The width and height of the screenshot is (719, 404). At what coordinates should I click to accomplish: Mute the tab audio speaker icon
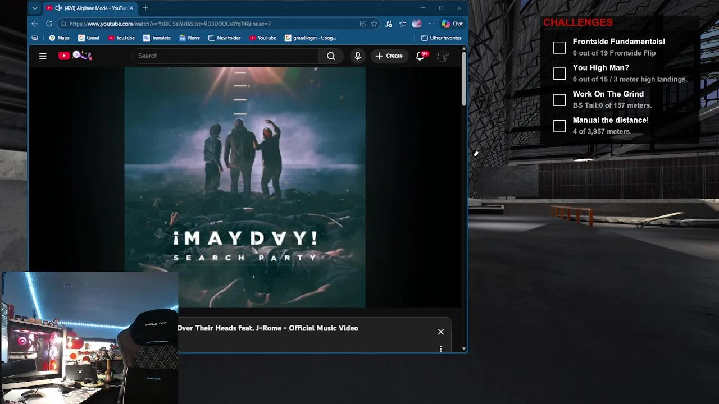pyautogui.click(x=58, y=8)
